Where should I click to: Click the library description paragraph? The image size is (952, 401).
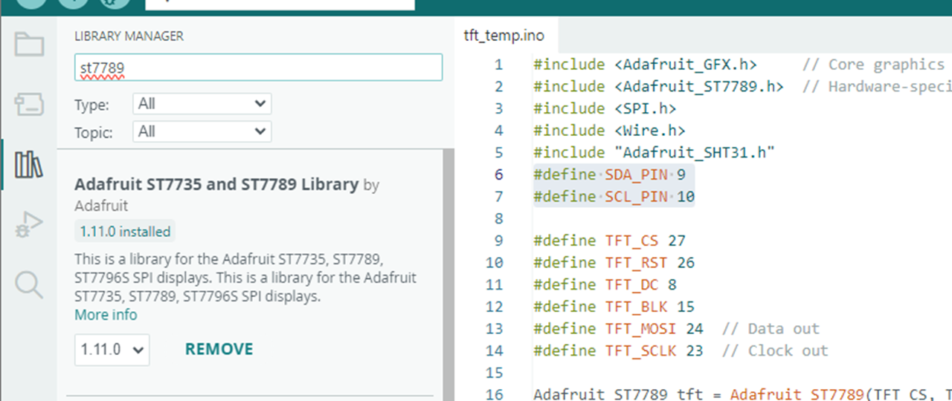coord(245,278)
